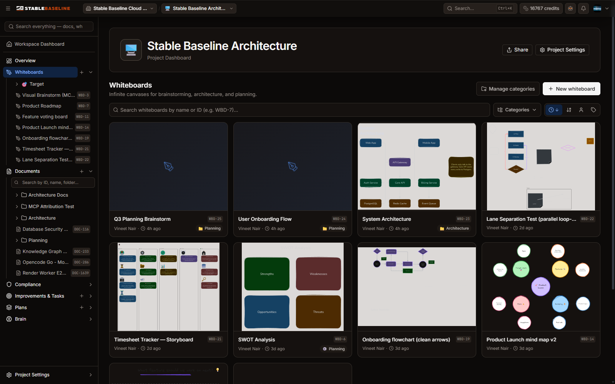The height and width of the screenshot is (384, 615).
Task: Open the Target item in whiteboards tree
Action: click(x=37, y=84)
